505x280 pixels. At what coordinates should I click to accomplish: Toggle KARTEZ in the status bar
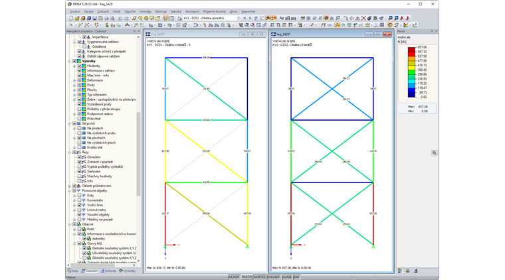[x=260, y=277]
